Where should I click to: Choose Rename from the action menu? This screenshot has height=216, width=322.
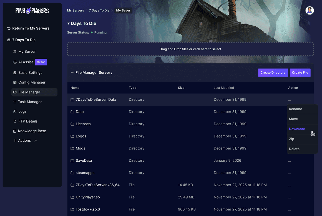[302, 109]
